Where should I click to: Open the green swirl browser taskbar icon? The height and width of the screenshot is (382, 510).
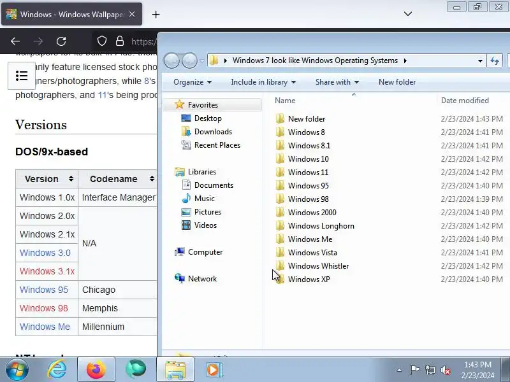[136, 369]
